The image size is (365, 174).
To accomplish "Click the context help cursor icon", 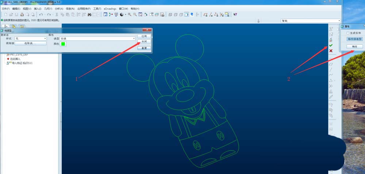I will [x=235, y=15].
